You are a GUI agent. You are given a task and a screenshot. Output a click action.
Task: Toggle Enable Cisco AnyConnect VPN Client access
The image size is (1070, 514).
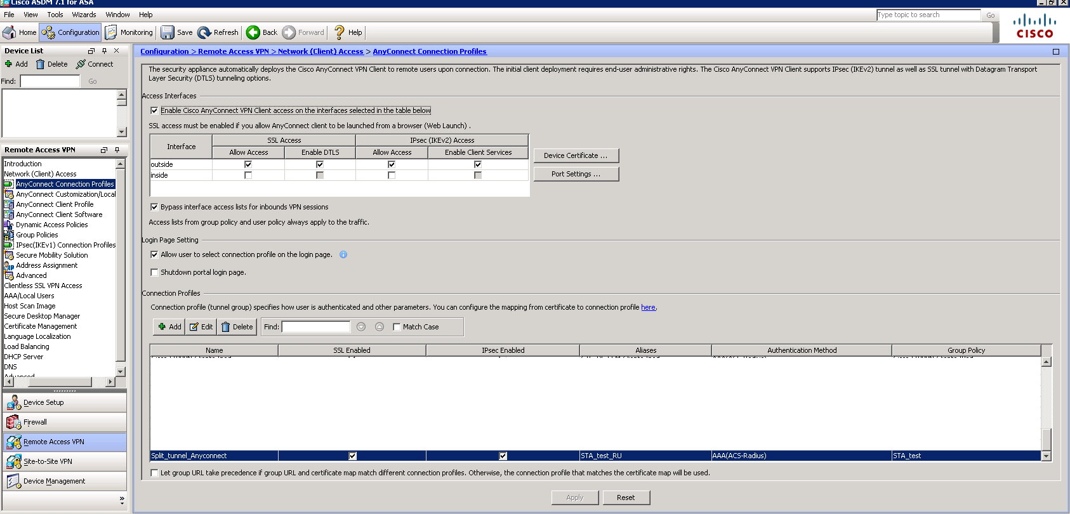click(x=154, y=110)
